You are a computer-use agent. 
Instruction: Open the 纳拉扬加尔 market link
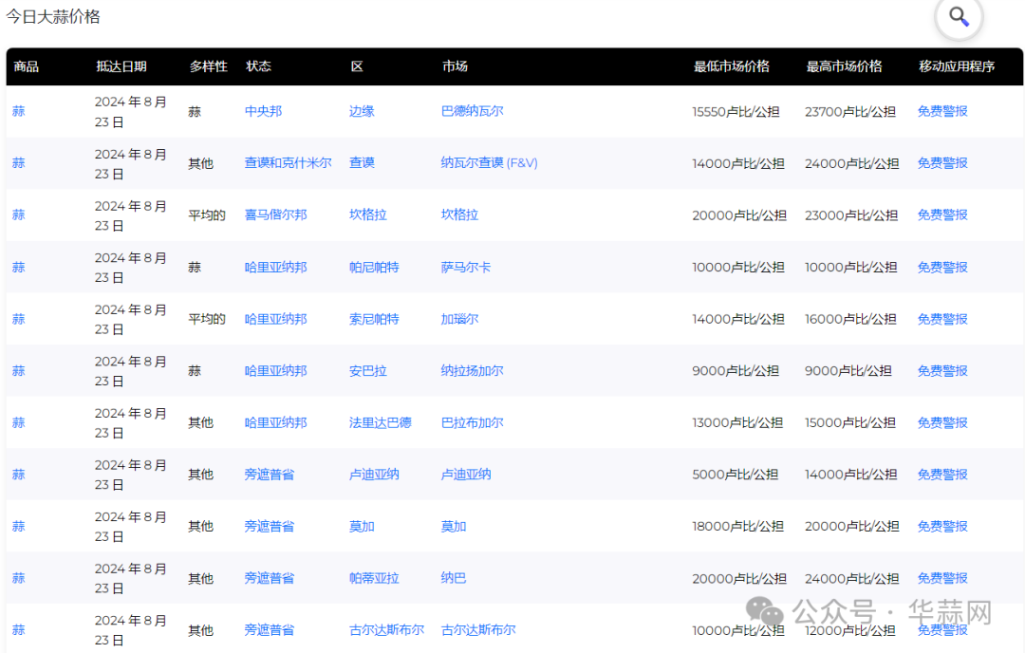point(472,370)
